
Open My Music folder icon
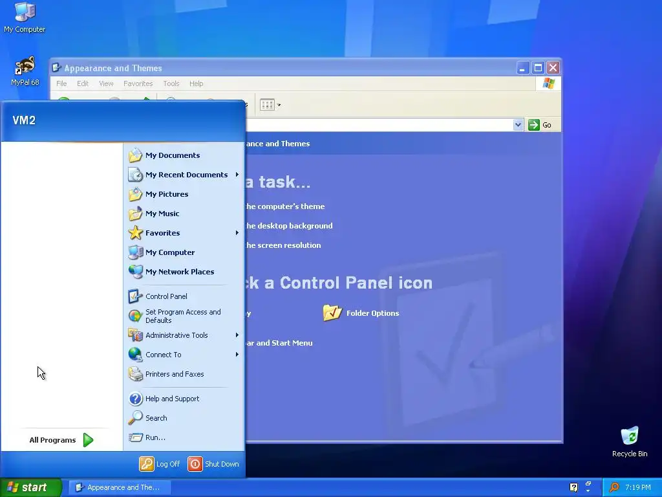(x=136, y=214)
